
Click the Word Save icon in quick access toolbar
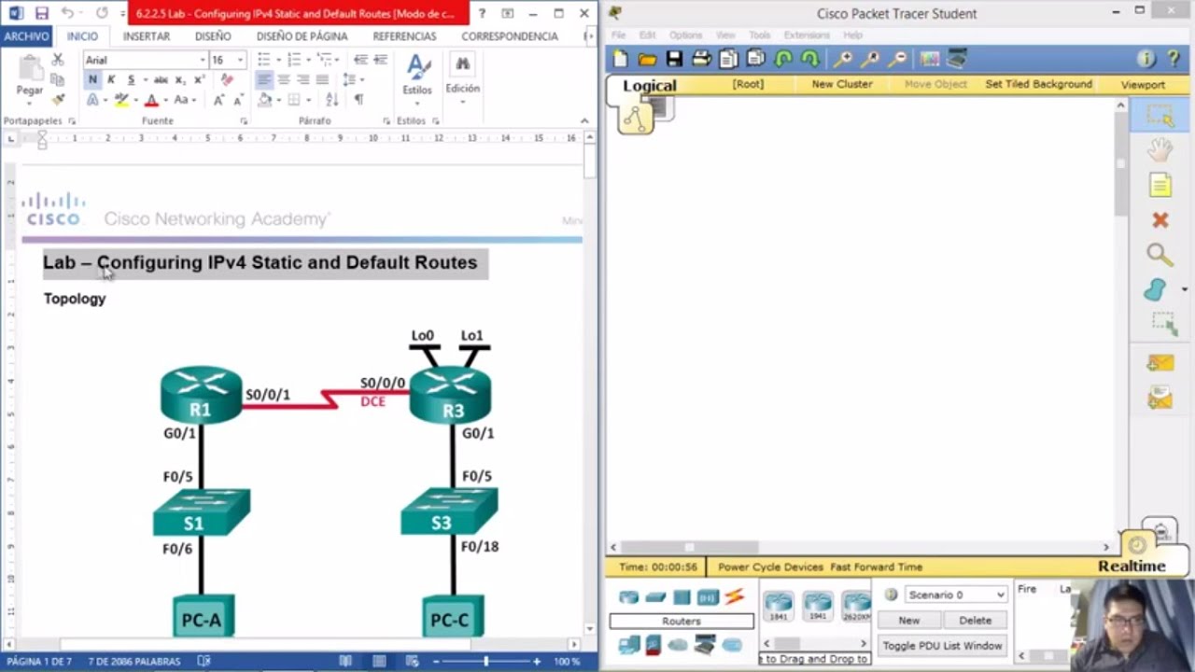(x=41, y=13)
